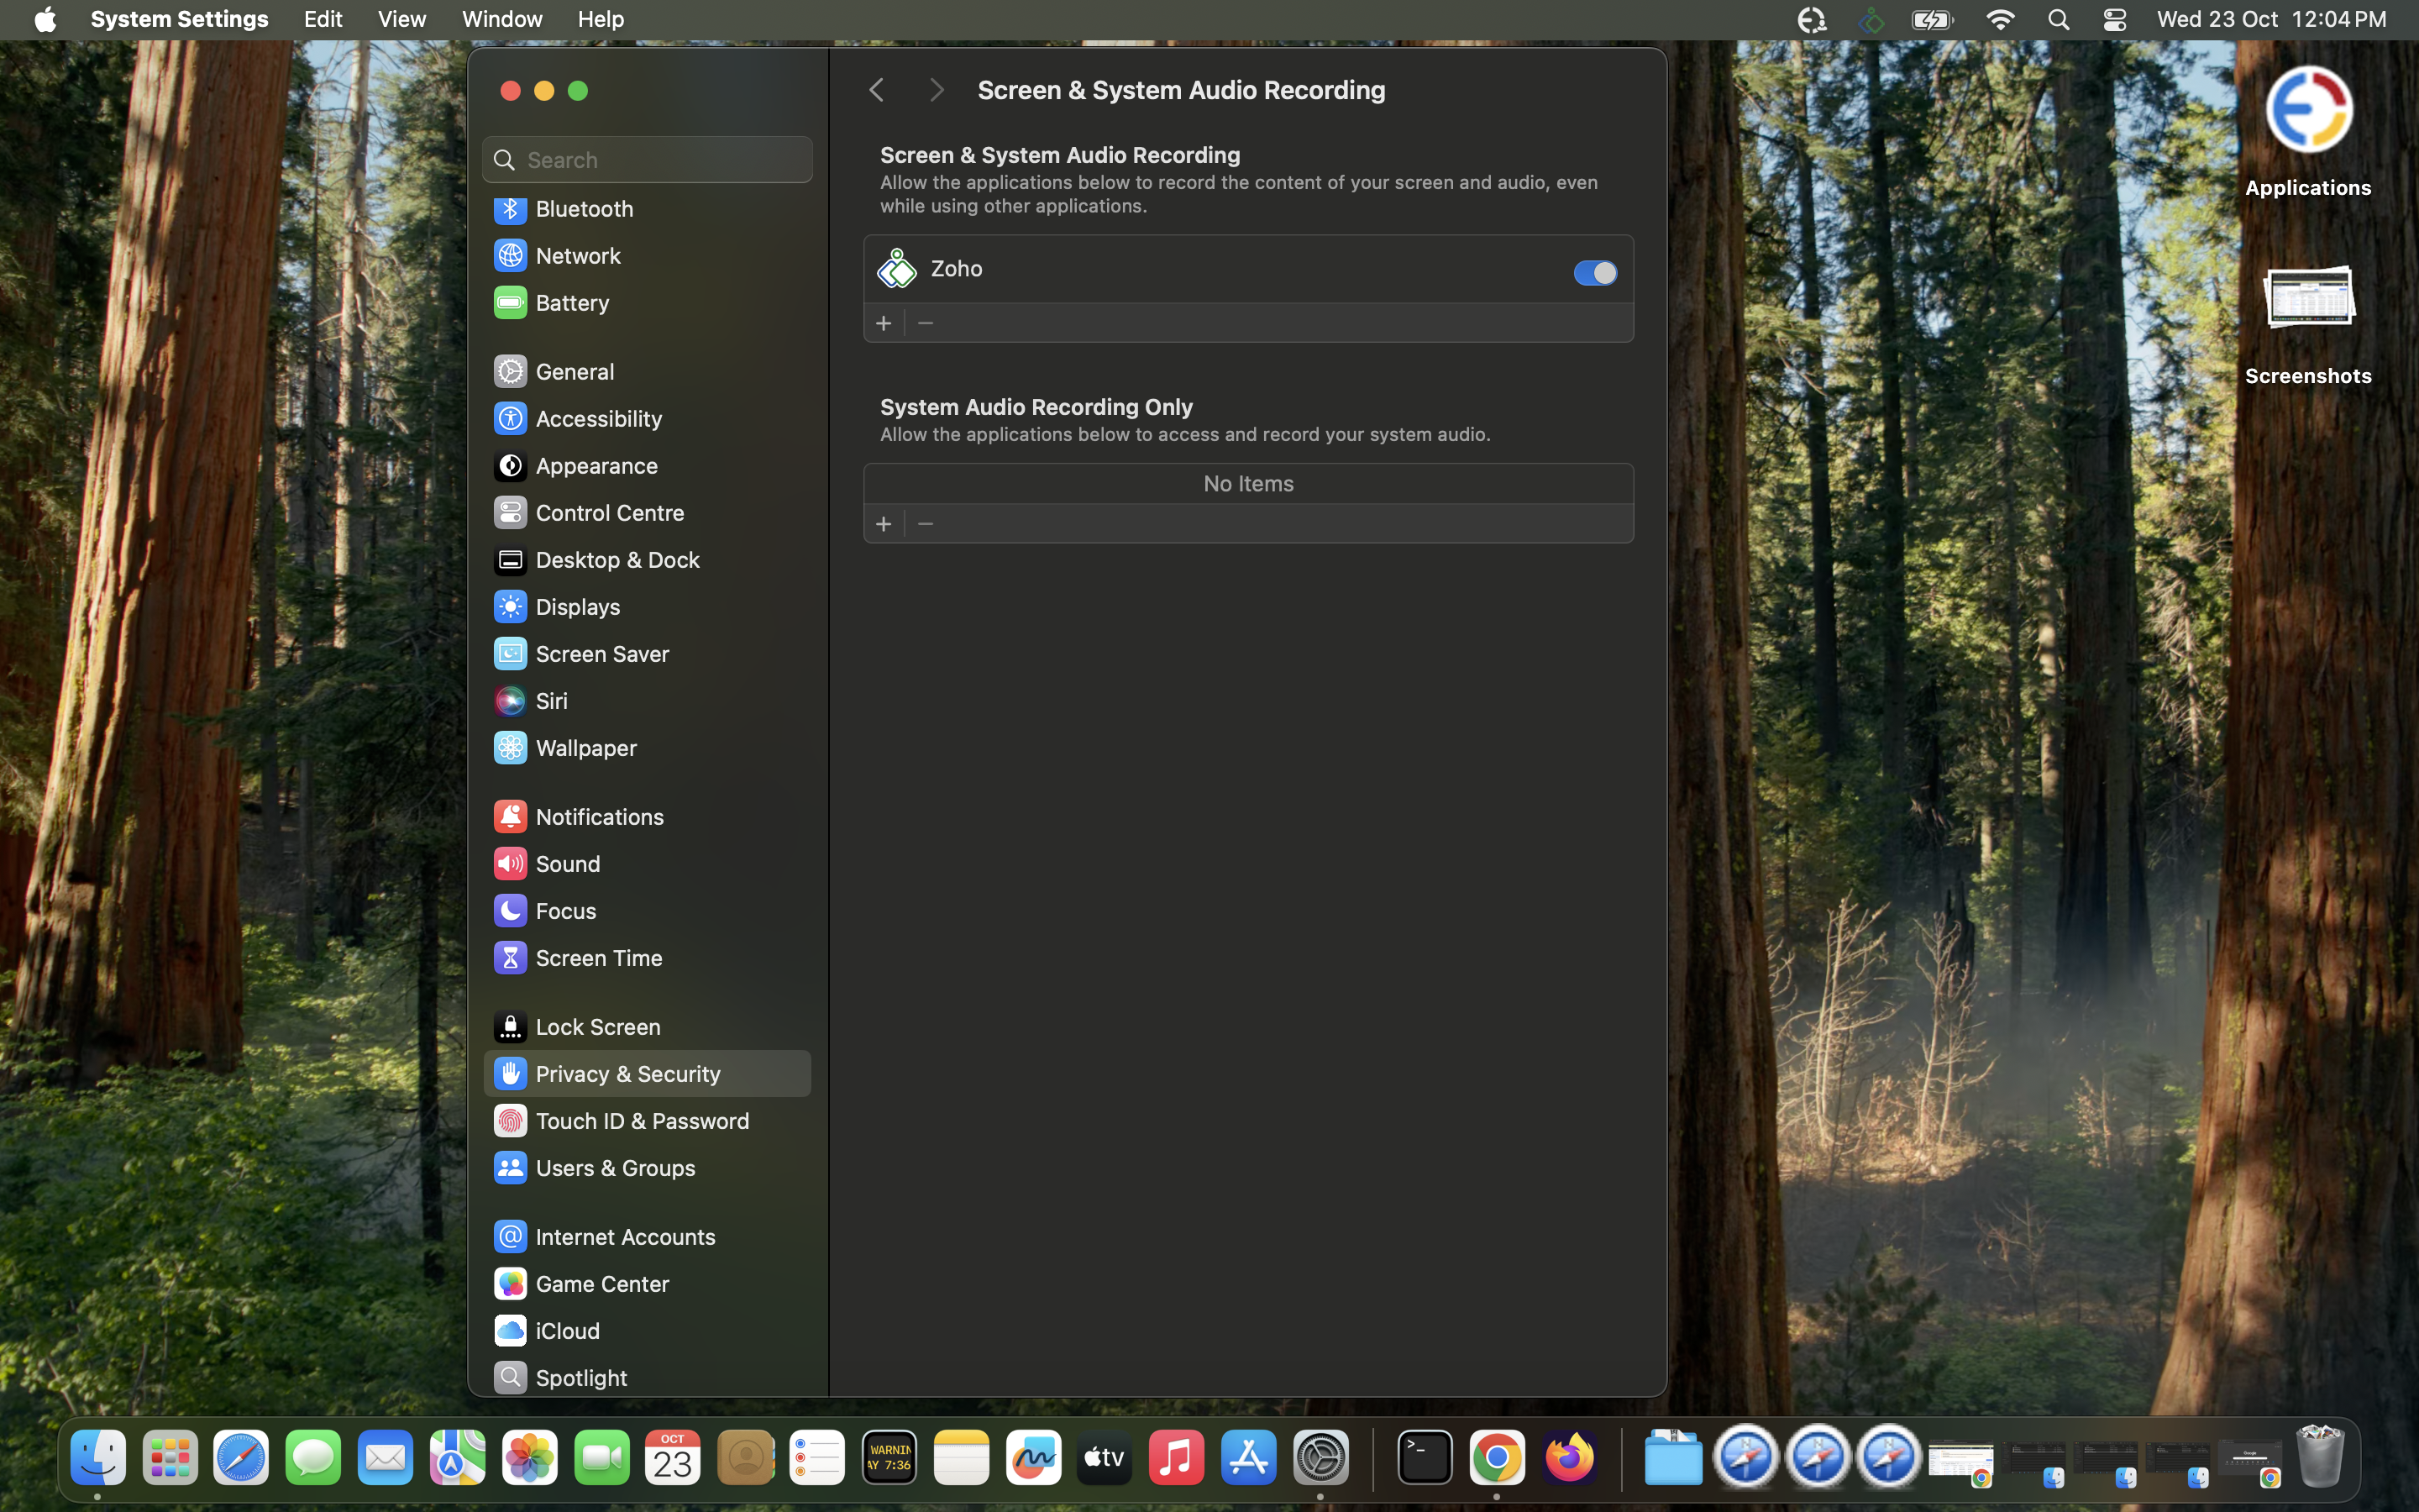Open Wallpaper settings

(585, 747)
